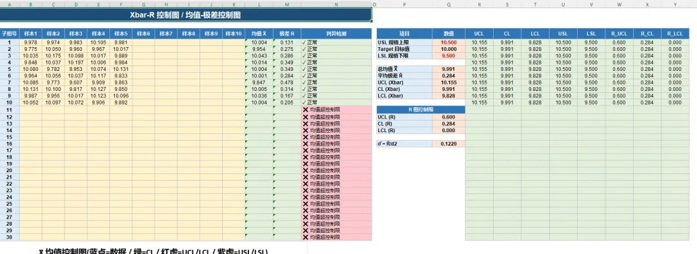697x254 pixels.
Task: Click the R_CL column header cell
Action: coord(647,34)
